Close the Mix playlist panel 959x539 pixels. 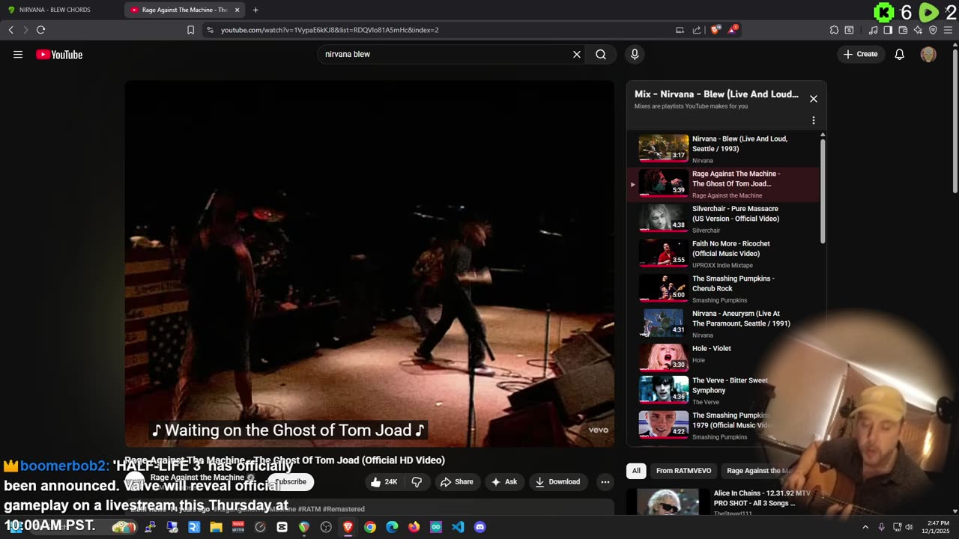pyautogui.click(x=814, y=99)
